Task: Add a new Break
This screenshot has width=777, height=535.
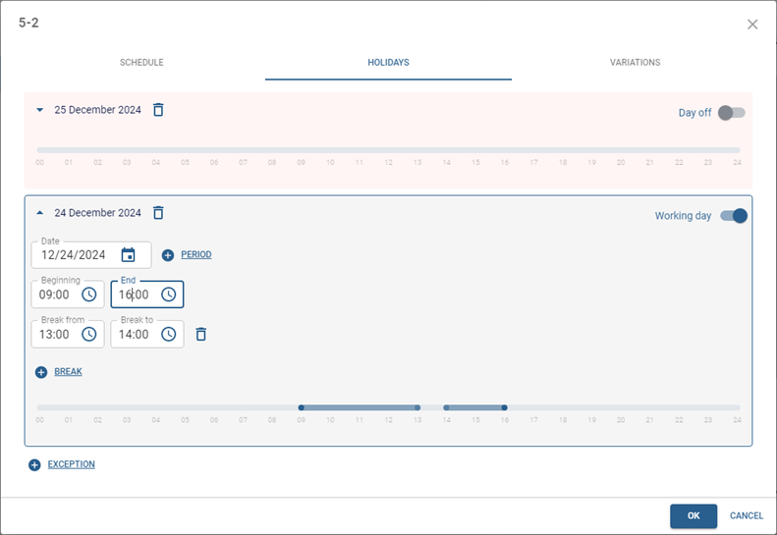Action: pos(59,372)
